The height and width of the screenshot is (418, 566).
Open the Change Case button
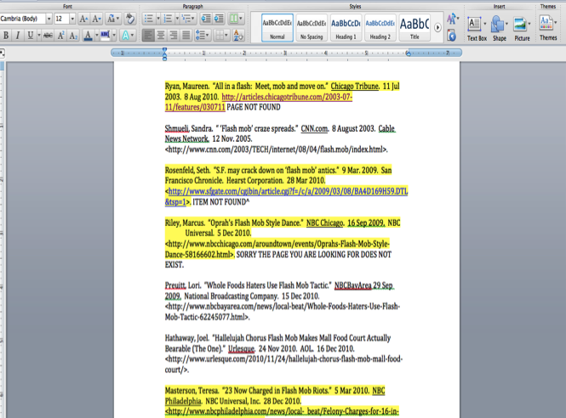(113, 19)
